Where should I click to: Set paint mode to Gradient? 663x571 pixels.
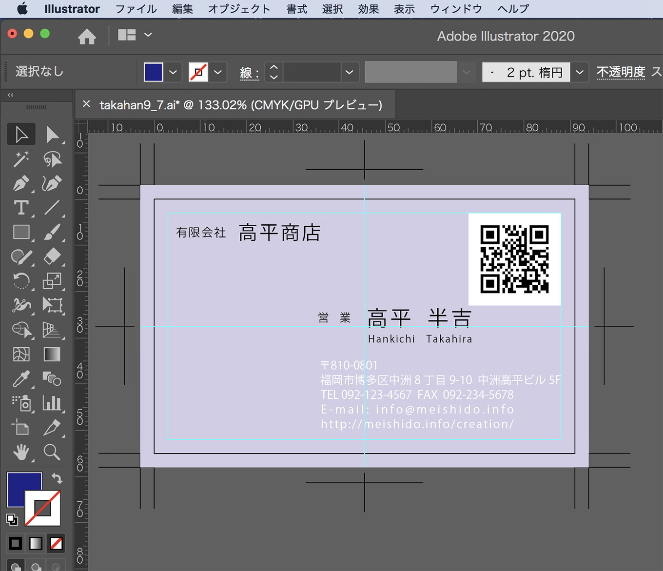click(x=36, y=543)
